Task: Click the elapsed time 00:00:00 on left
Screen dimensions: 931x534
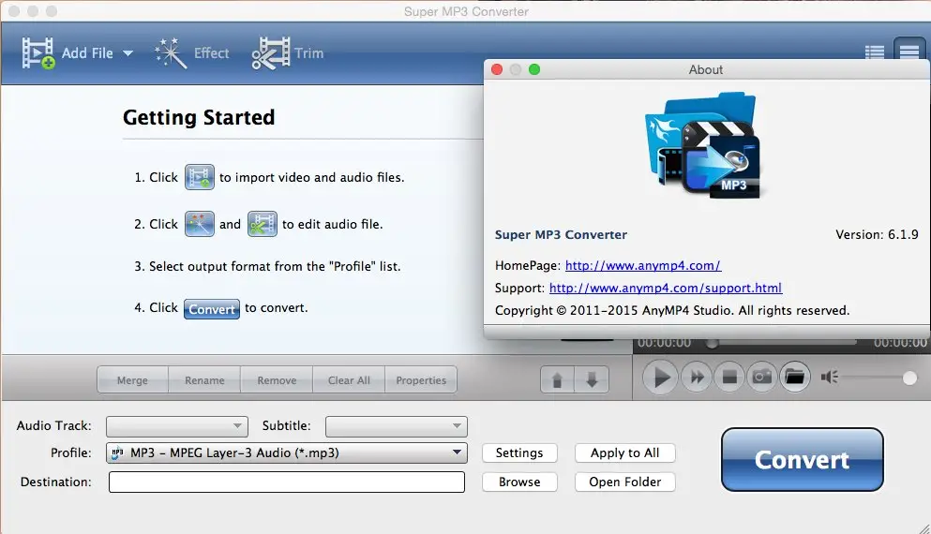Action: click(x=665, y=343)
